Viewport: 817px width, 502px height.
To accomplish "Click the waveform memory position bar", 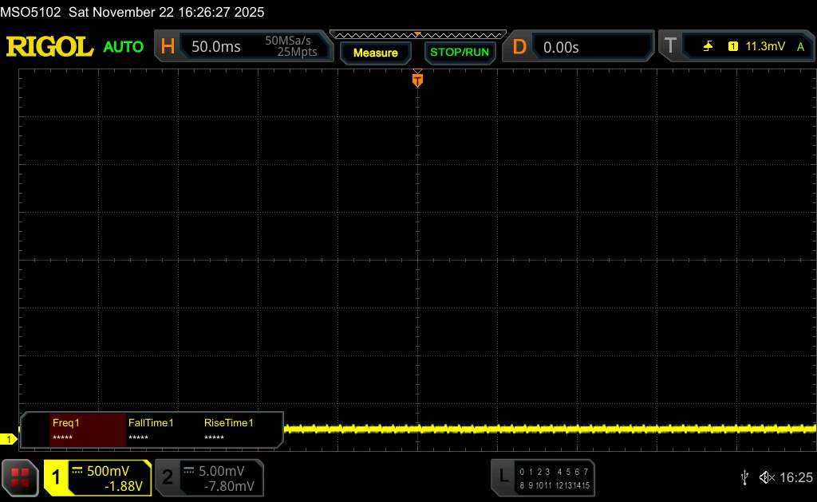I will (x=417, y=34).
